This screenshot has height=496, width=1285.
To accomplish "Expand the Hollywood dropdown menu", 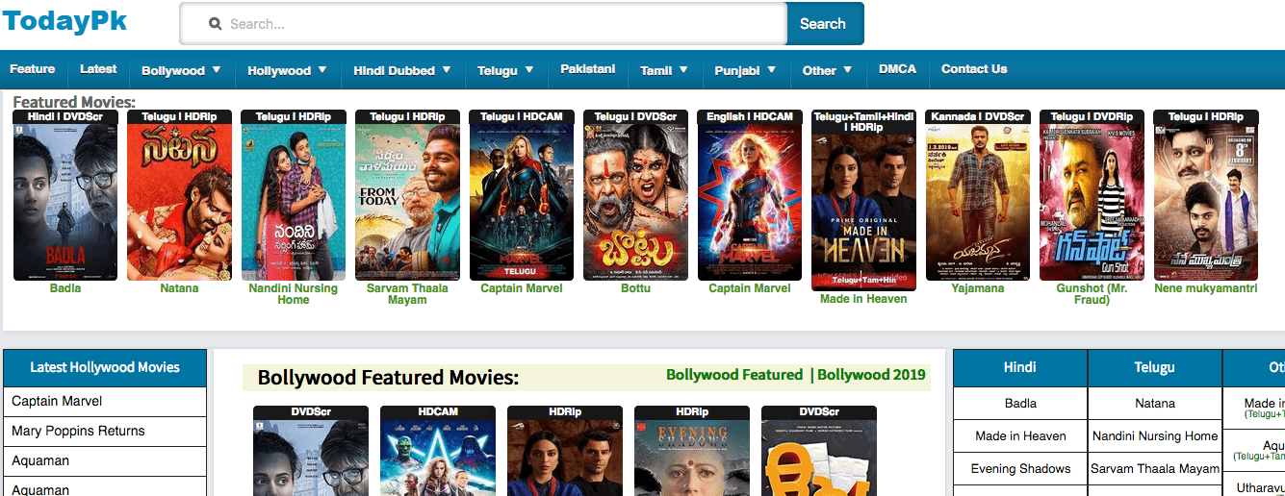I will [x=287, y=70].
